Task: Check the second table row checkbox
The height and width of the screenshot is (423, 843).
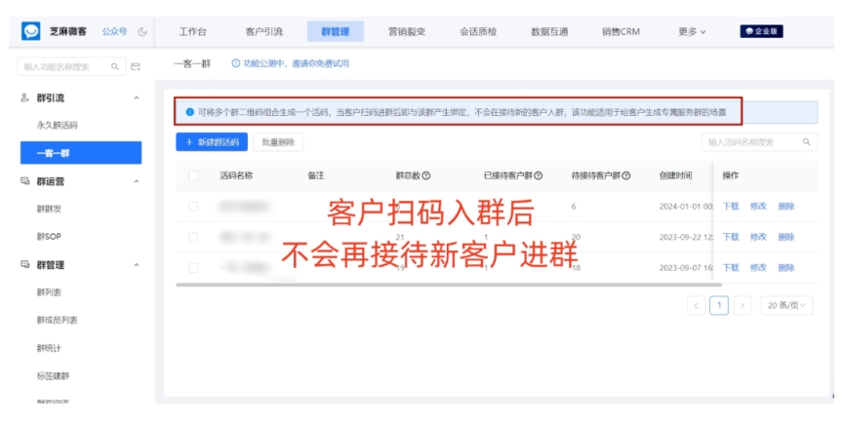Action: pyautogui.click(x=193, y=237)
